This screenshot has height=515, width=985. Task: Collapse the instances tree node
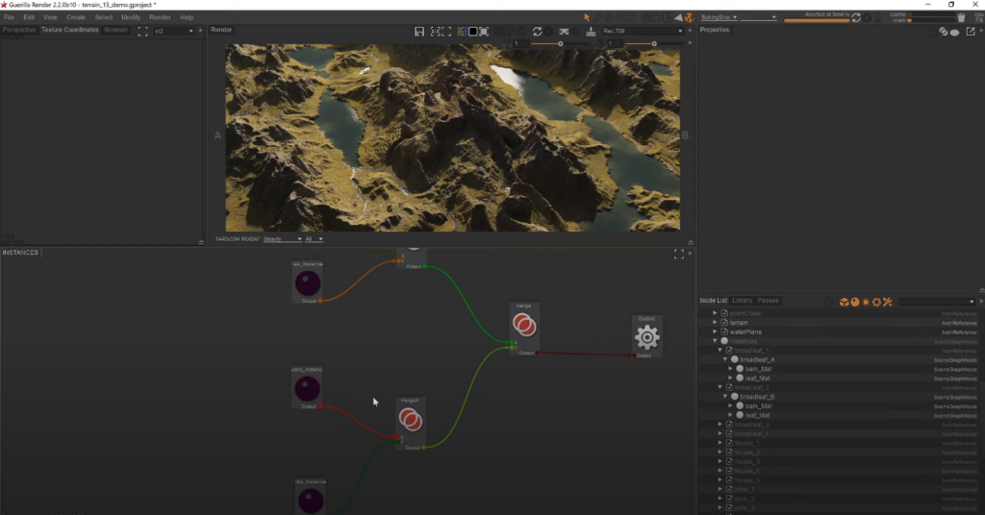[715, 341]
